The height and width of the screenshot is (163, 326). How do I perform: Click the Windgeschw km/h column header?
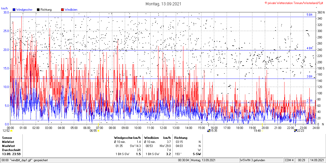coord(127,138)
